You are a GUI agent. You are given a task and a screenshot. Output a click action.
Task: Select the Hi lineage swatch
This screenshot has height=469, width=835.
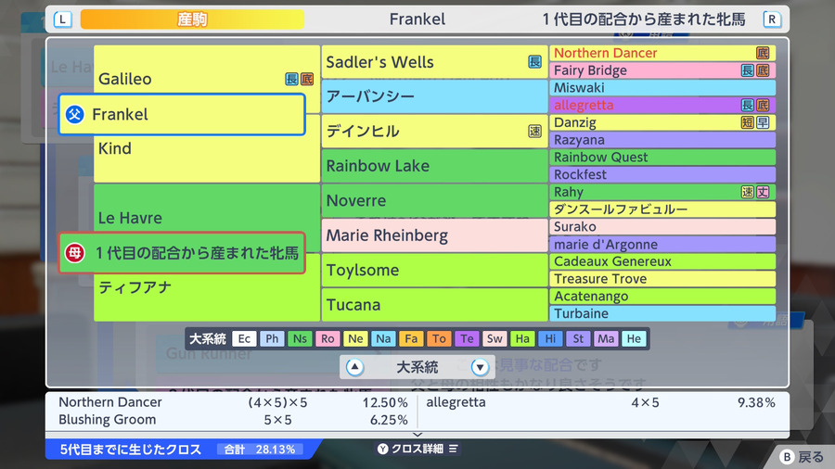tap(550, 338)
